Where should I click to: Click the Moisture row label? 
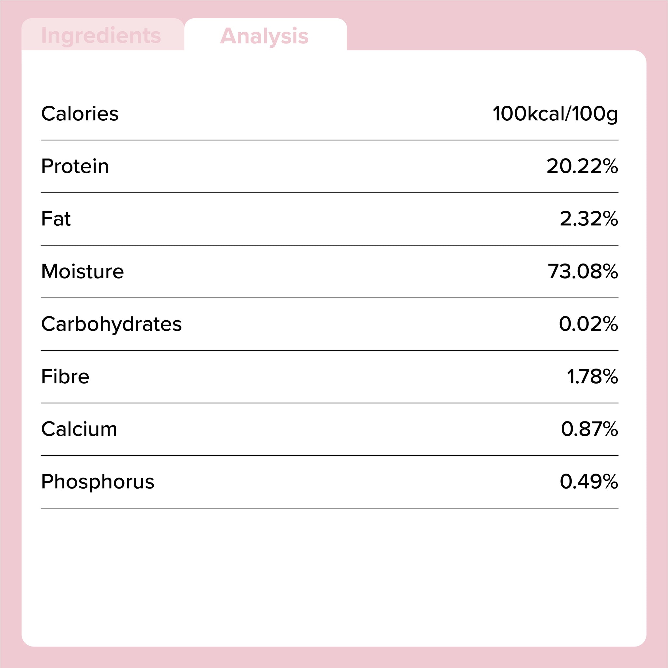83,271
